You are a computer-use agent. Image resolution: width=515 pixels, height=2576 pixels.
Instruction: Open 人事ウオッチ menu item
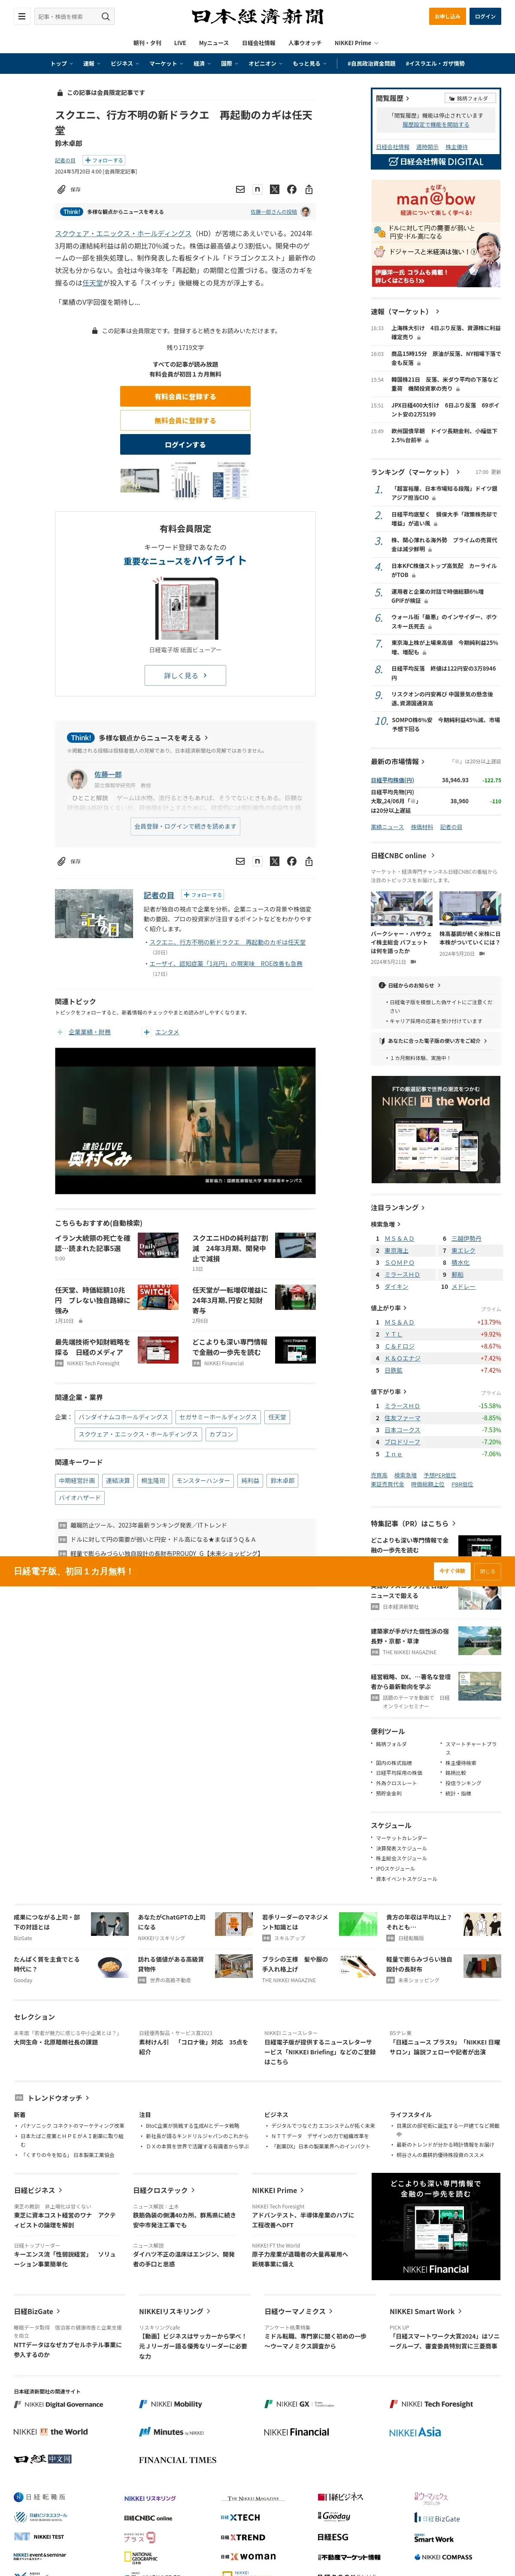(x=305, y=43)
